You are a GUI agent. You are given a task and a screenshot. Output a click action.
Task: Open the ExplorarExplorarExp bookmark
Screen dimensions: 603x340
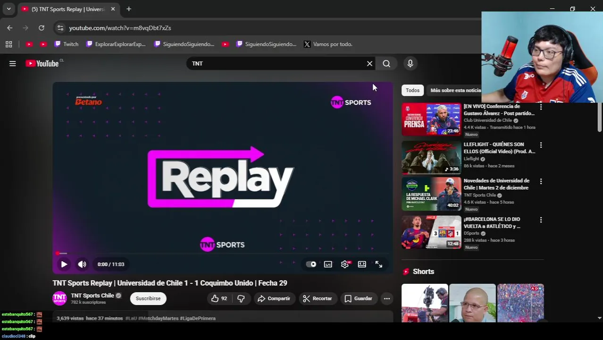pos(116,44)
